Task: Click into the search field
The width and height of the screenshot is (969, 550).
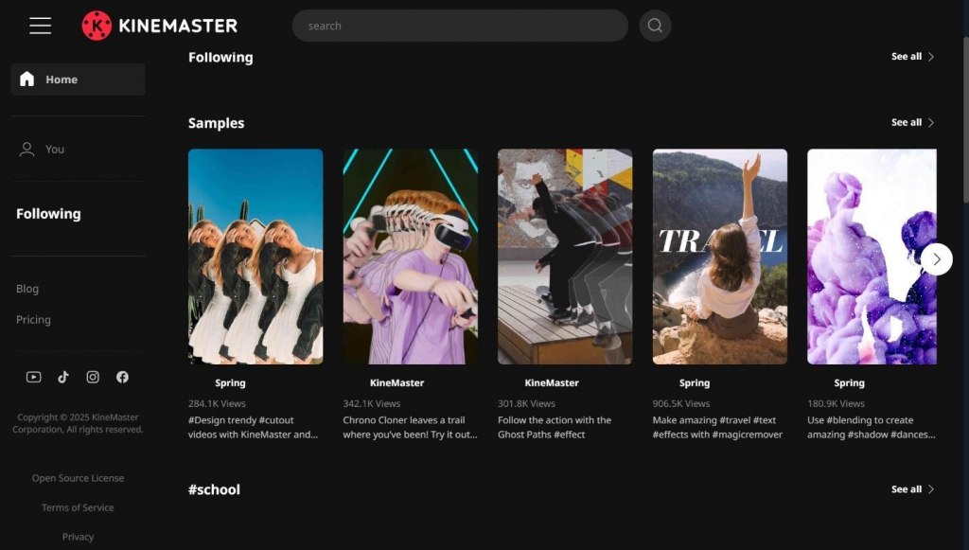Action: pos(460,26)
